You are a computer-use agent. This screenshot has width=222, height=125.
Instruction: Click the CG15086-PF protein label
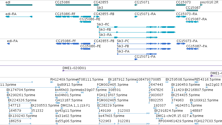tap(66, 41)
